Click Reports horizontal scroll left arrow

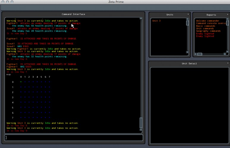(x=196, y=54)
